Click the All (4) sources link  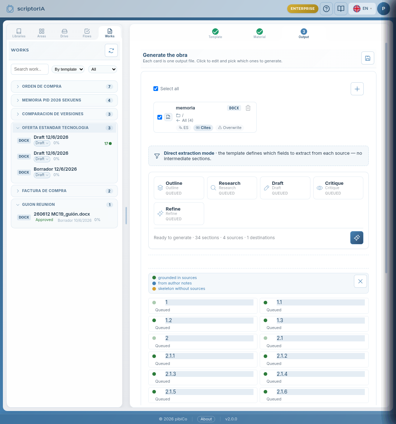click(187, 120)
